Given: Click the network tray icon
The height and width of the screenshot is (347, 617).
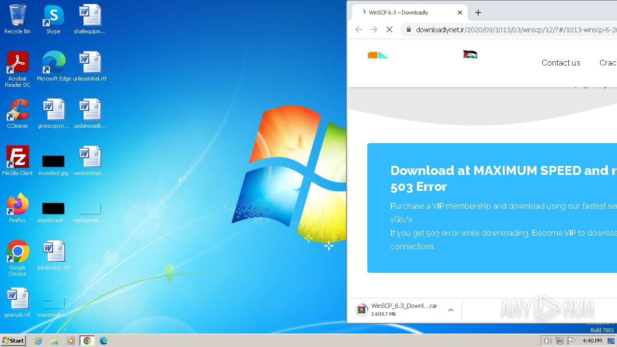Looking at the screenshot, I should (x=559, y=341).
